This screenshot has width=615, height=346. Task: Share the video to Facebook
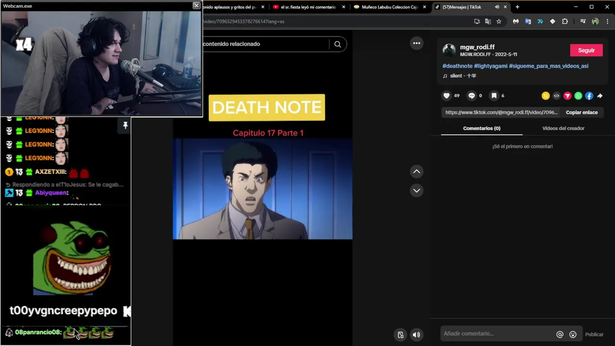point(589,96)
